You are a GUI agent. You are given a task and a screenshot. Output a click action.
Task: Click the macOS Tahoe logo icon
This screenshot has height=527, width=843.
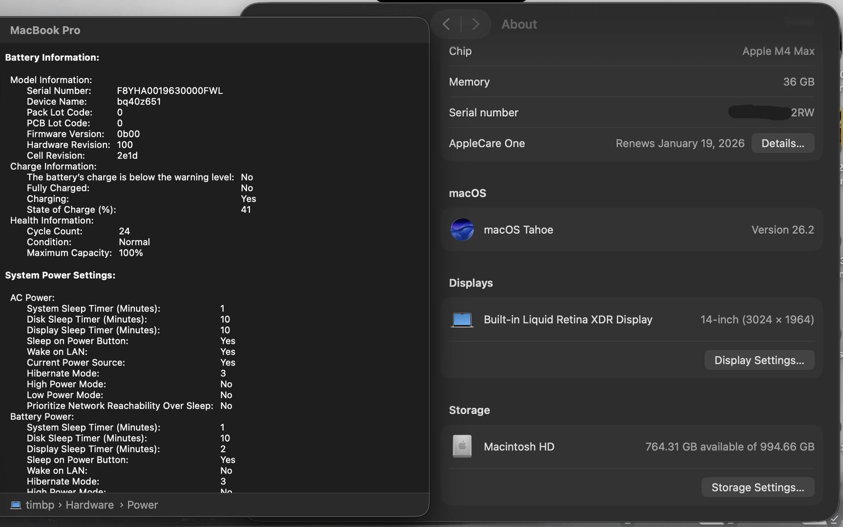click(462, 230)
